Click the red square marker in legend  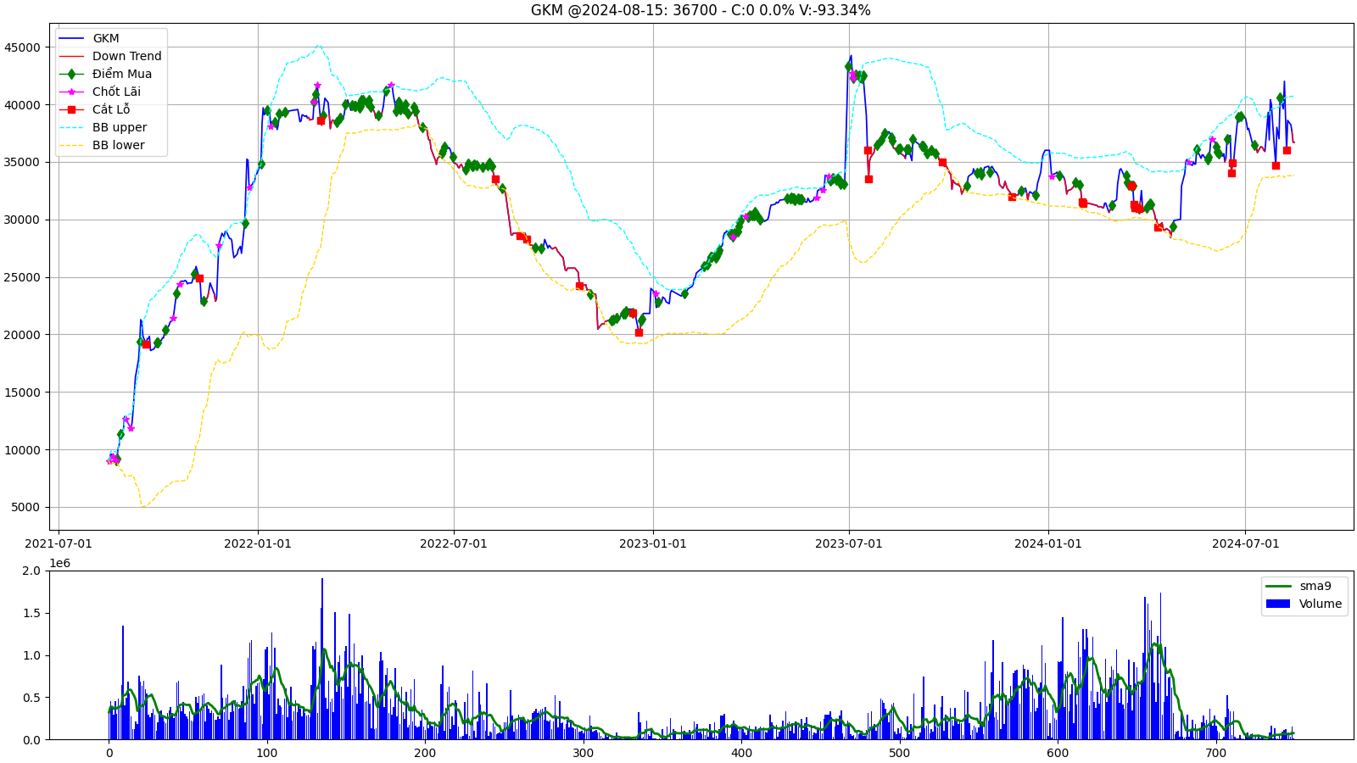click(x=71, y=109)
